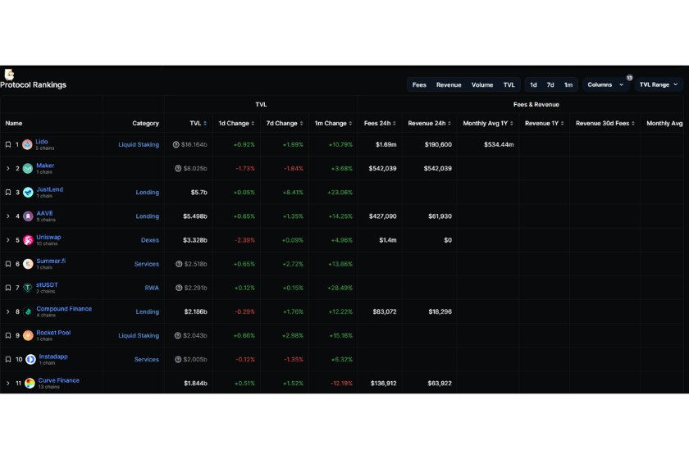Sort by Revenue 1Y column
689x459 pixels.
[x=562, y=124]
